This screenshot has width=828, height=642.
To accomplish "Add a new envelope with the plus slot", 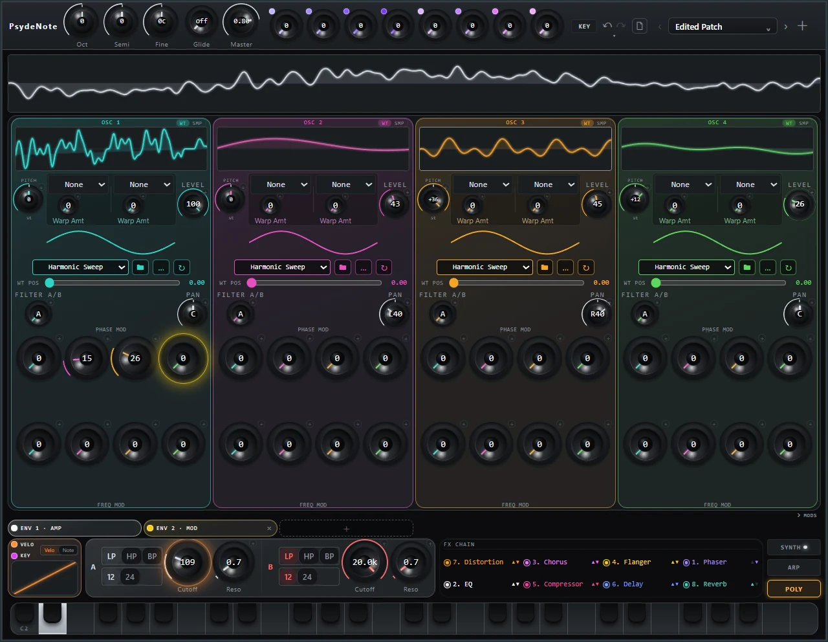I will pyautogui.click(x=346, y=528).
